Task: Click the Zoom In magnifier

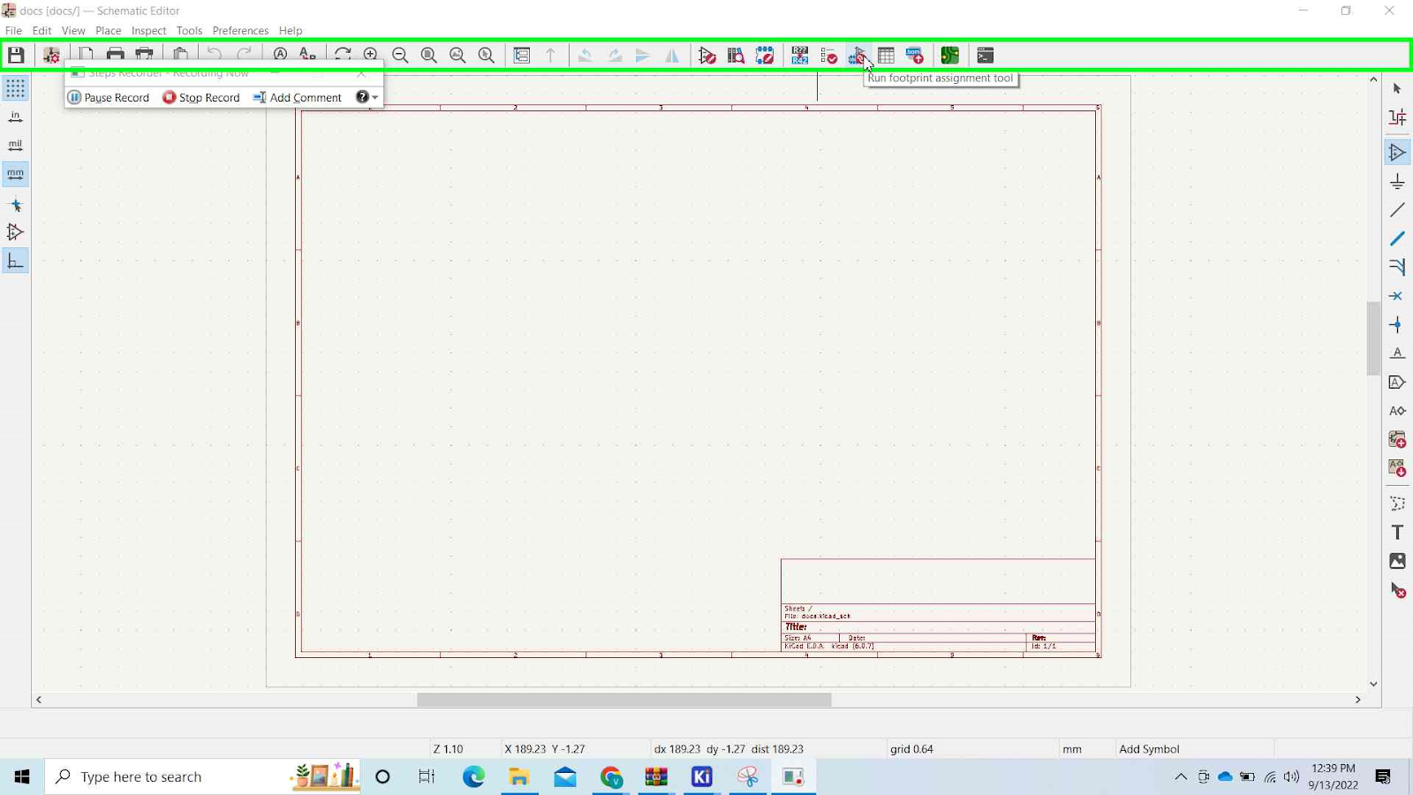Action: point(372,56)
